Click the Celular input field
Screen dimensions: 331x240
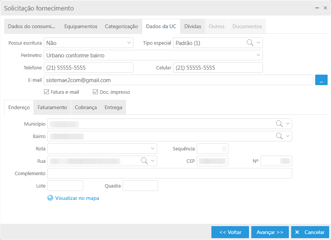click(x=218, y=67)
